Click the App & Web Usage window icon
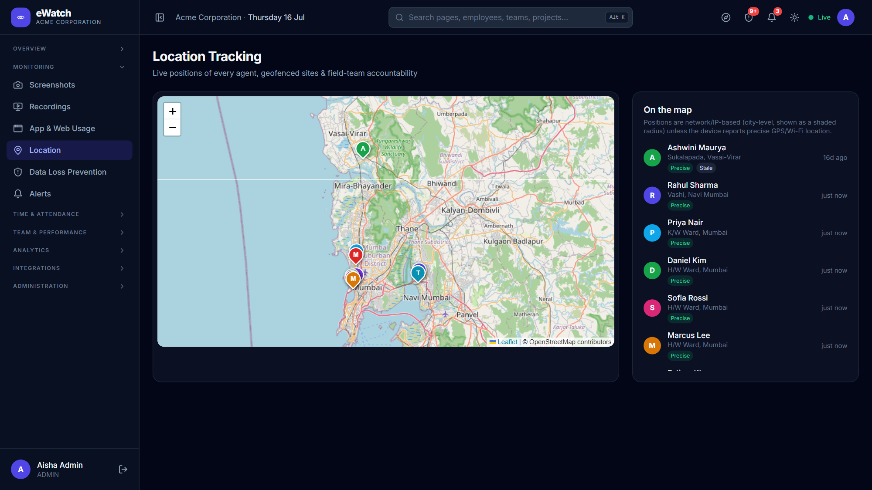The image size is (872, 490). click(x=18, y=128)
